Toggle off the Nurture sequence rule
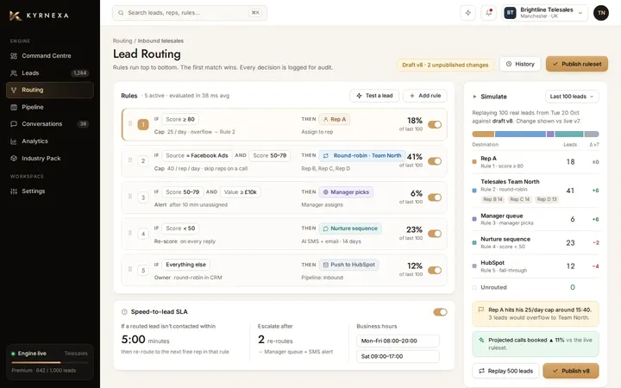621x388 pixels. click(x=435, y=234)
